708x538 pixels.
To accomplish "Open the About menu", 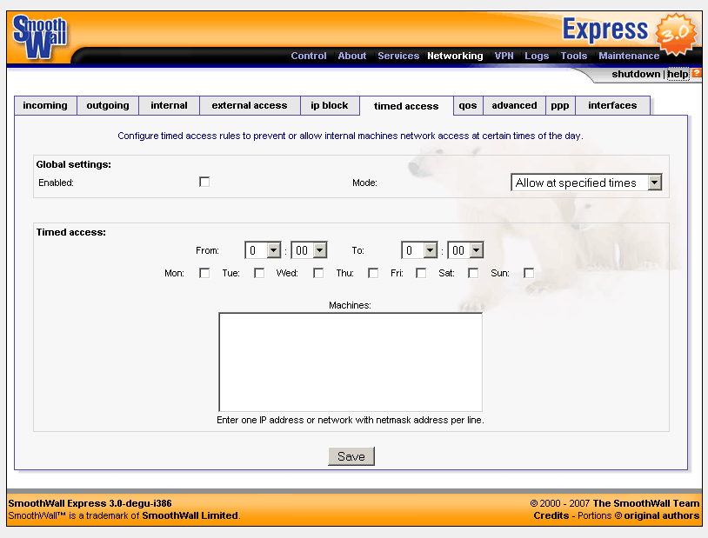I will click(x=352, y=56).
